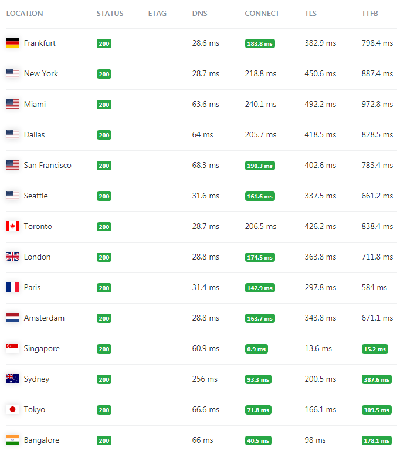This screenshot has width=397, height=461.
Task: Click the German flag icon for Frankfurt
Action: coord(12,43)
